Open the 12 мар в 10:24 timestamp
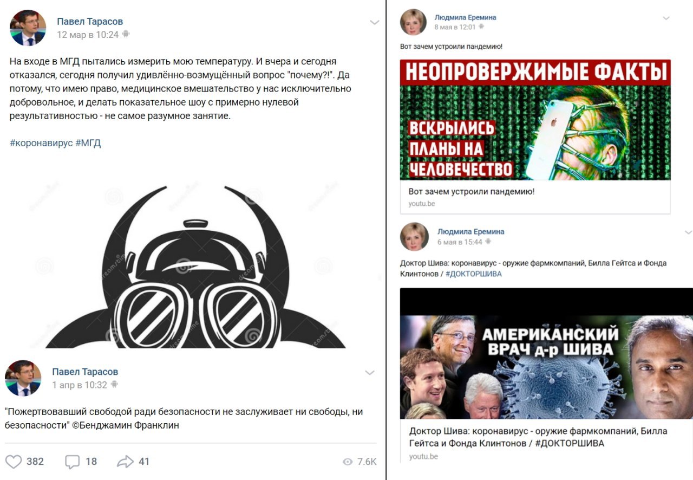 pos(88,34)
